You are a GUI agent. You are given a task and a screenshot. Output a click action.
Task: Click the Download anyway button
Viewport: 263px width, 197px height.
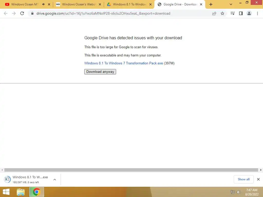[x=100, y=72]
